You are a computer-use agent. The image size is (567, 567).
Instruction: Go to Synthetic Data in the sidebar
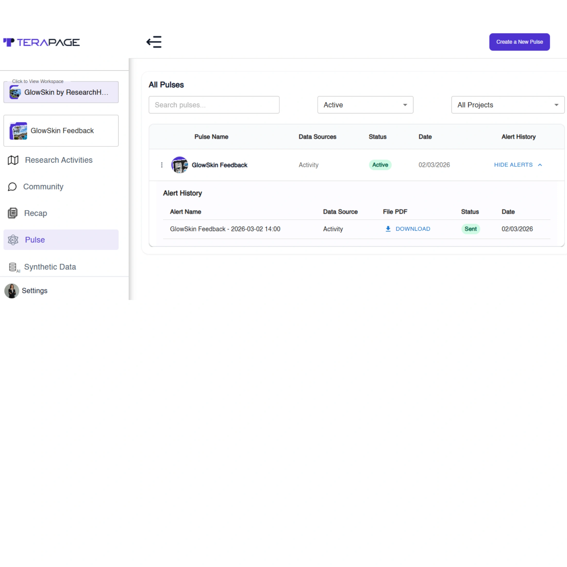click(50, 267)
